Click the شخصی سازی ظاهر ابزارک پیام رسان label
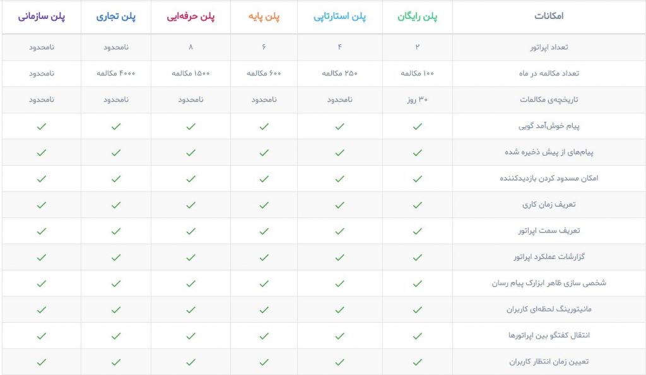The width and height of the screenshot is (646, 375). click(549, 283)
